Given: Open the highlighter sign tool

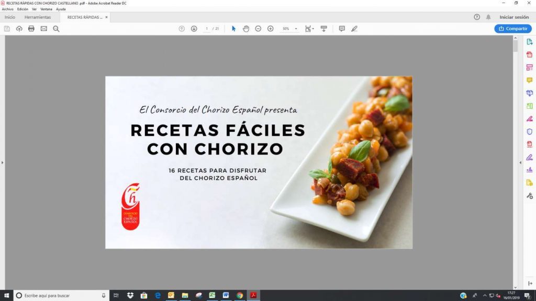Looking at the screenshot, I should point(354,29).
